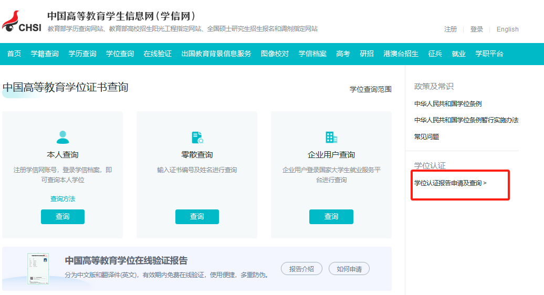This screenshot has width=544, height=295.
Task: Click the CHSI logo icon
Action: (22, 22)
